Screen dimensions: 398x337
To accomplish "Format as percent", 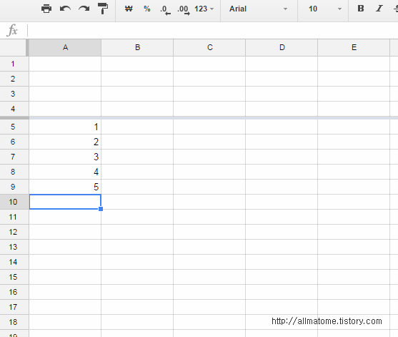I will coord(147,9).
